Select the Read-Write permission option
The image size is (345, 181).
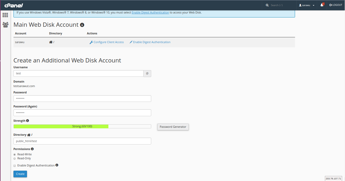click(15, 155)
